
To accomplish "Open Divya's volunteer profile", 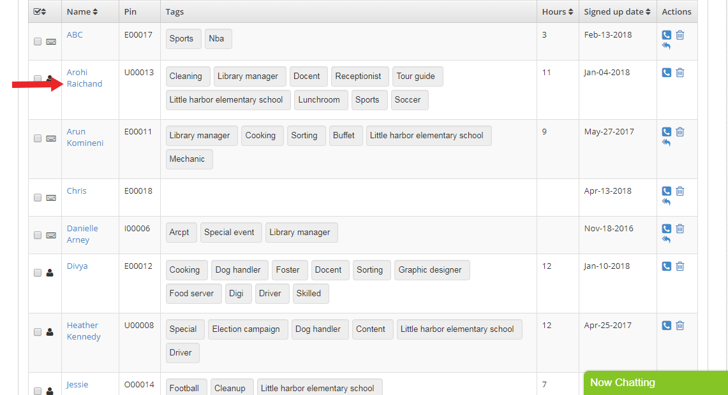I will pyautogui.click(x=77, y=266).
